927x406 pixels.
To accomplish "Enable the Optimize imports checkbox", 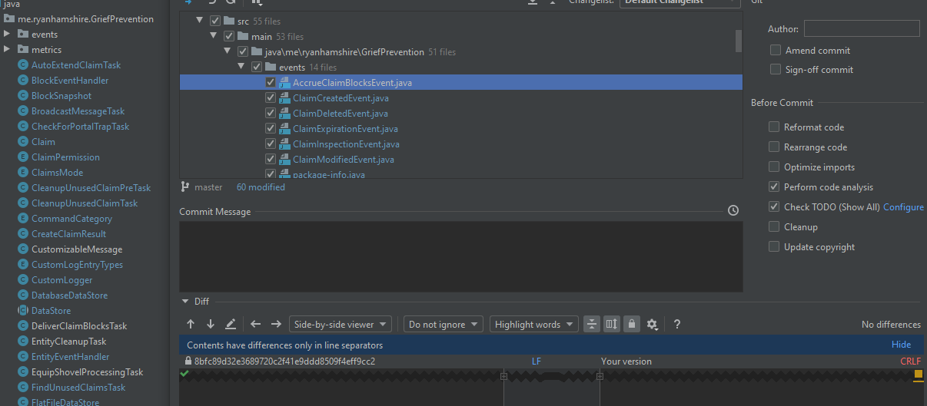I will 774,167.
